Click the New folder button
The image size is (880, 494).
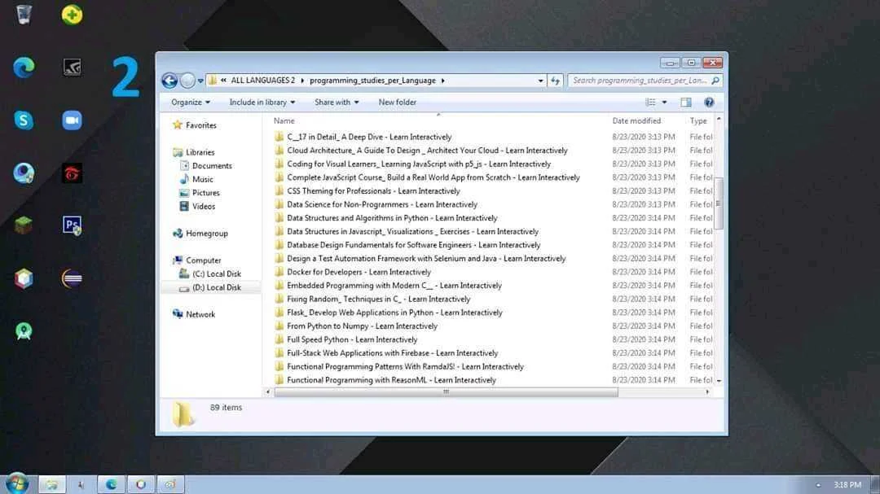(398, 102)
